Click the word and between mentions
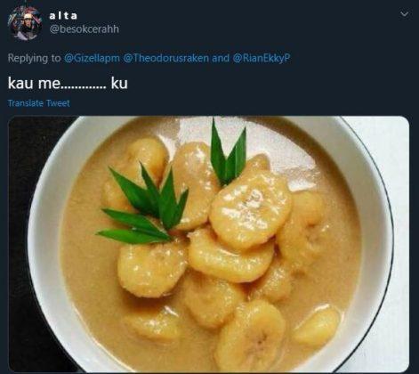The image size is (419, 374). coord(221,58)
